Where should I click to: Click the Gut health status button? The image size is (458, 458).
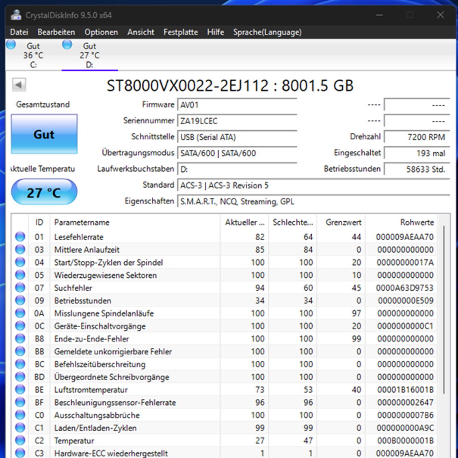[x=44, y=134]
